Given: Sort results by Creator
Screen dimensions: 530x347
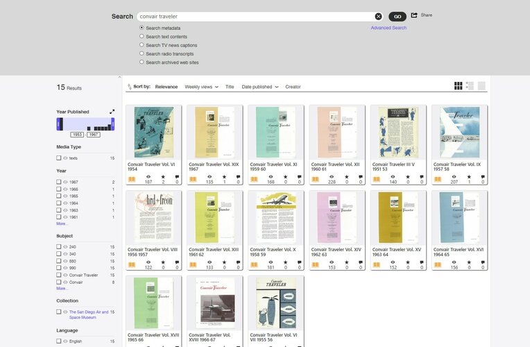Looking at the screenshot, I should point(293,87).
